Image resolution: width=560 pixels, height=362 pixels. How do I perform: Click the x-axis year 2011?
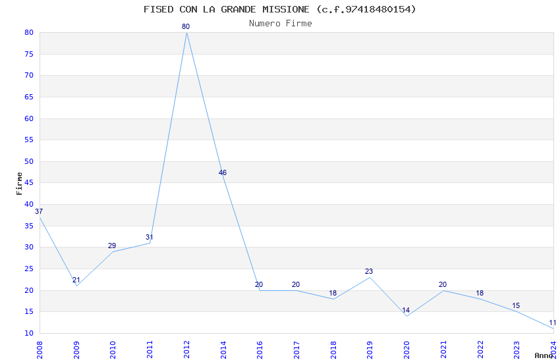tap(150, 349)
